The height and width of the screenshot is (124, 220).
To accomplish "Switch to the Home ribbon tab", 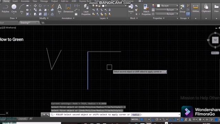I will pos(6,1).
